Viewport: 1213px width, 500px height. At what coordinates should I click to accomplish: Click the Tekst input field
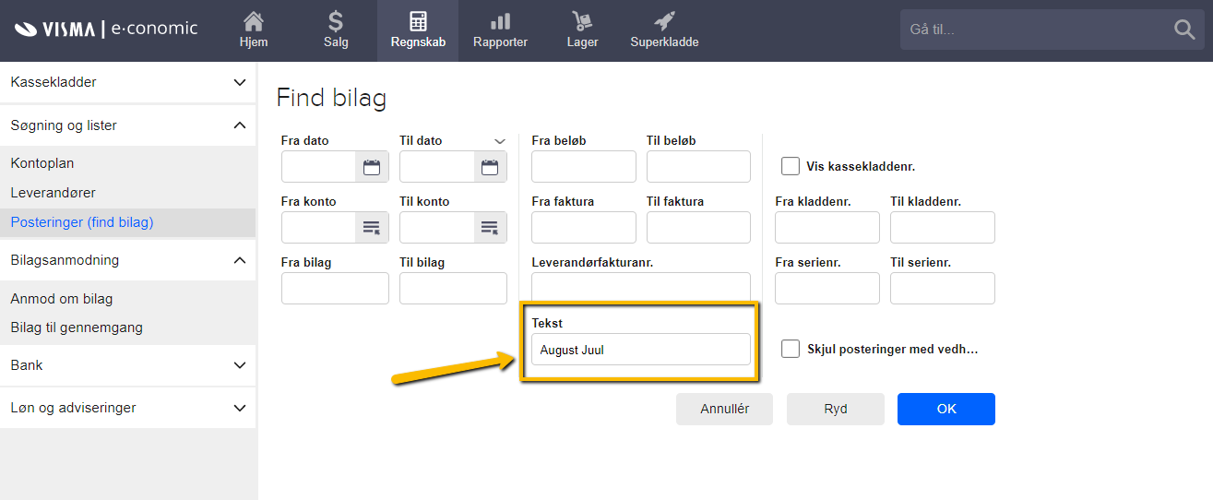[x=640, y=350]
